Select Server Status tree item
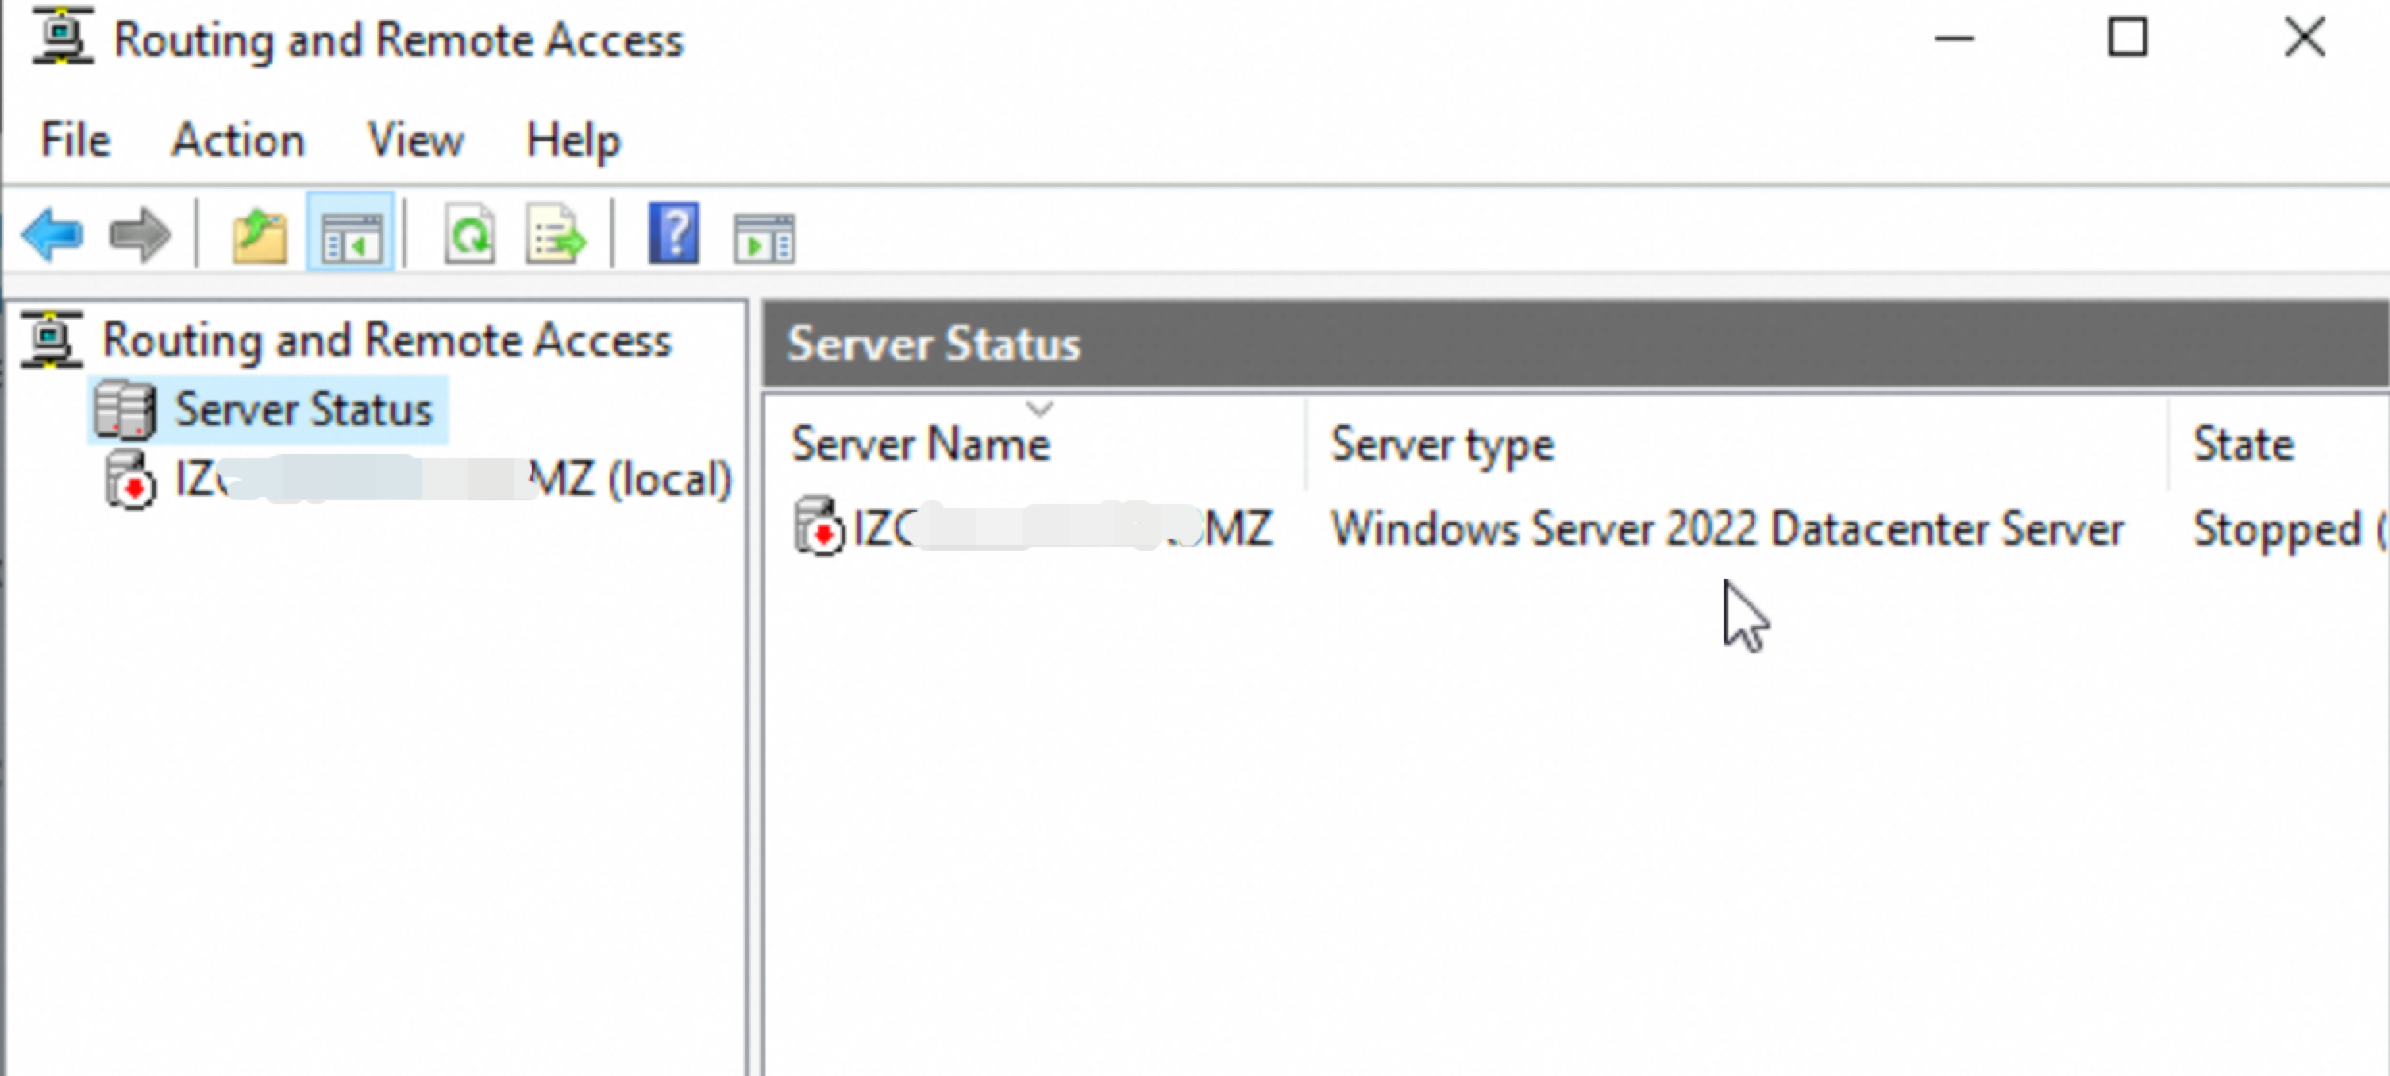Screen dimensions: 2390x1076 click(x=302, y=410)
